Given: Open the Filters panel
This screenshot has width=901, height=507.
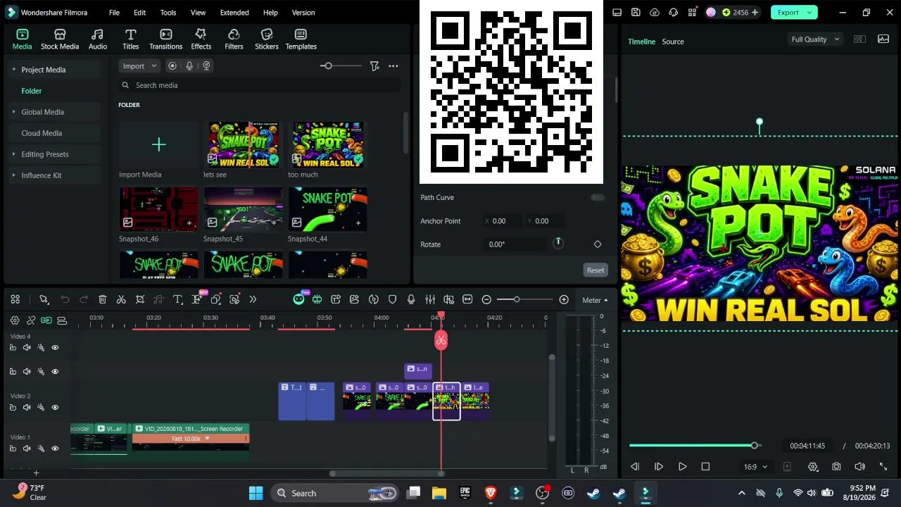Looking at the screenshot, I should tap(234, 39).
